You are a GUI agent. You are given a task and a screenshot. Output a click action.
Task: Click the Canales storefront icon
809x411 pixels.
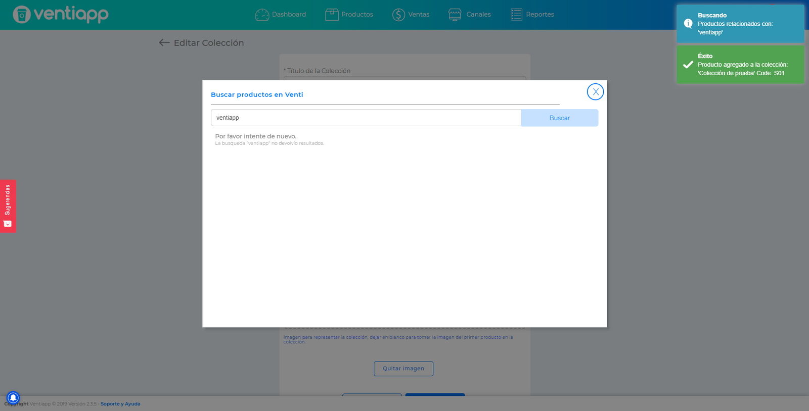(x=455, y=15)
